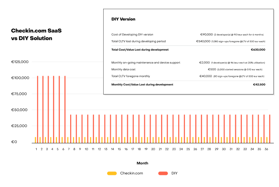Click x-axis label for month 30
The image size is (279, 187).
coord(224,149)
